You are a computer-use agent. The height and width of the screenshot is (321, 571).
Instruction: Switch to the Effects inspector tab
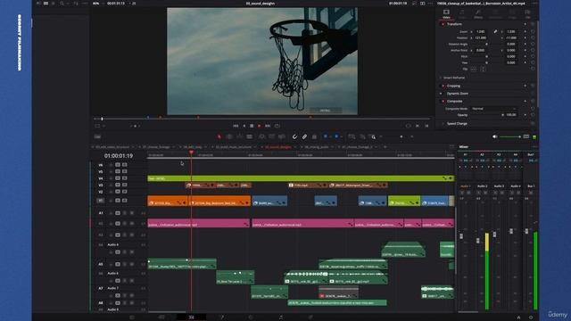478,14
